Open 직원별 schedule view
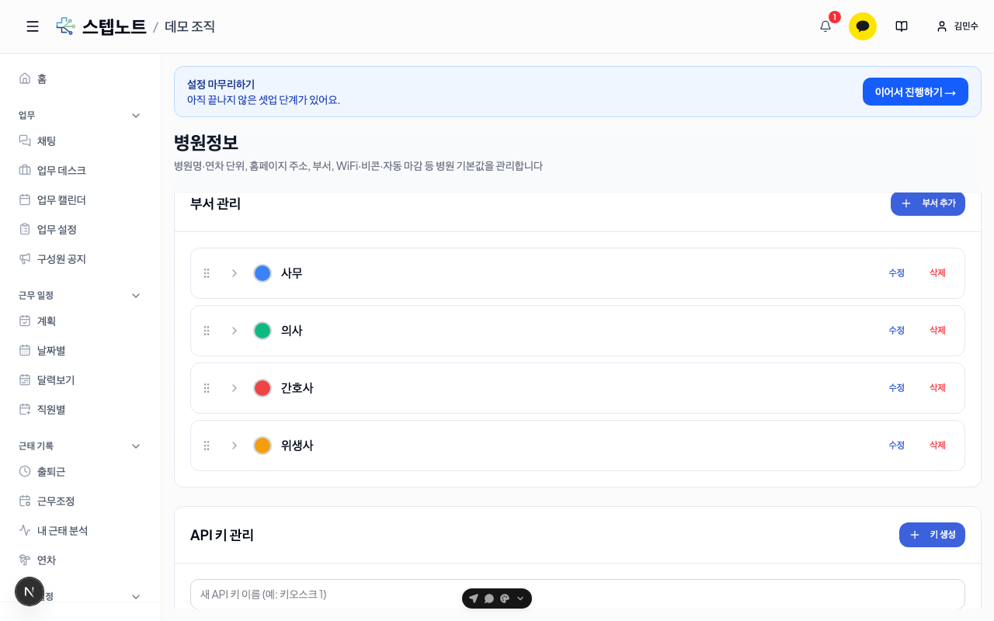Screen dimensions: 994x621 (x=81, y=409)
